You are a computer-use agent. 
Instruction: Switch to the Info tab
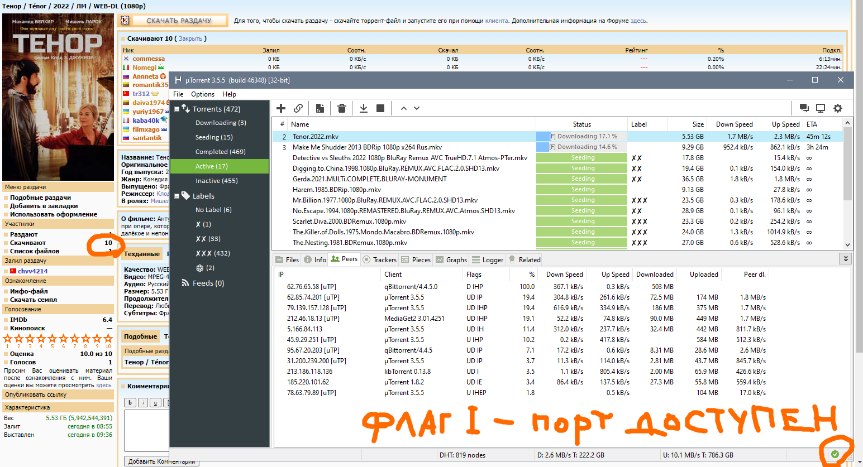point(315,259)
